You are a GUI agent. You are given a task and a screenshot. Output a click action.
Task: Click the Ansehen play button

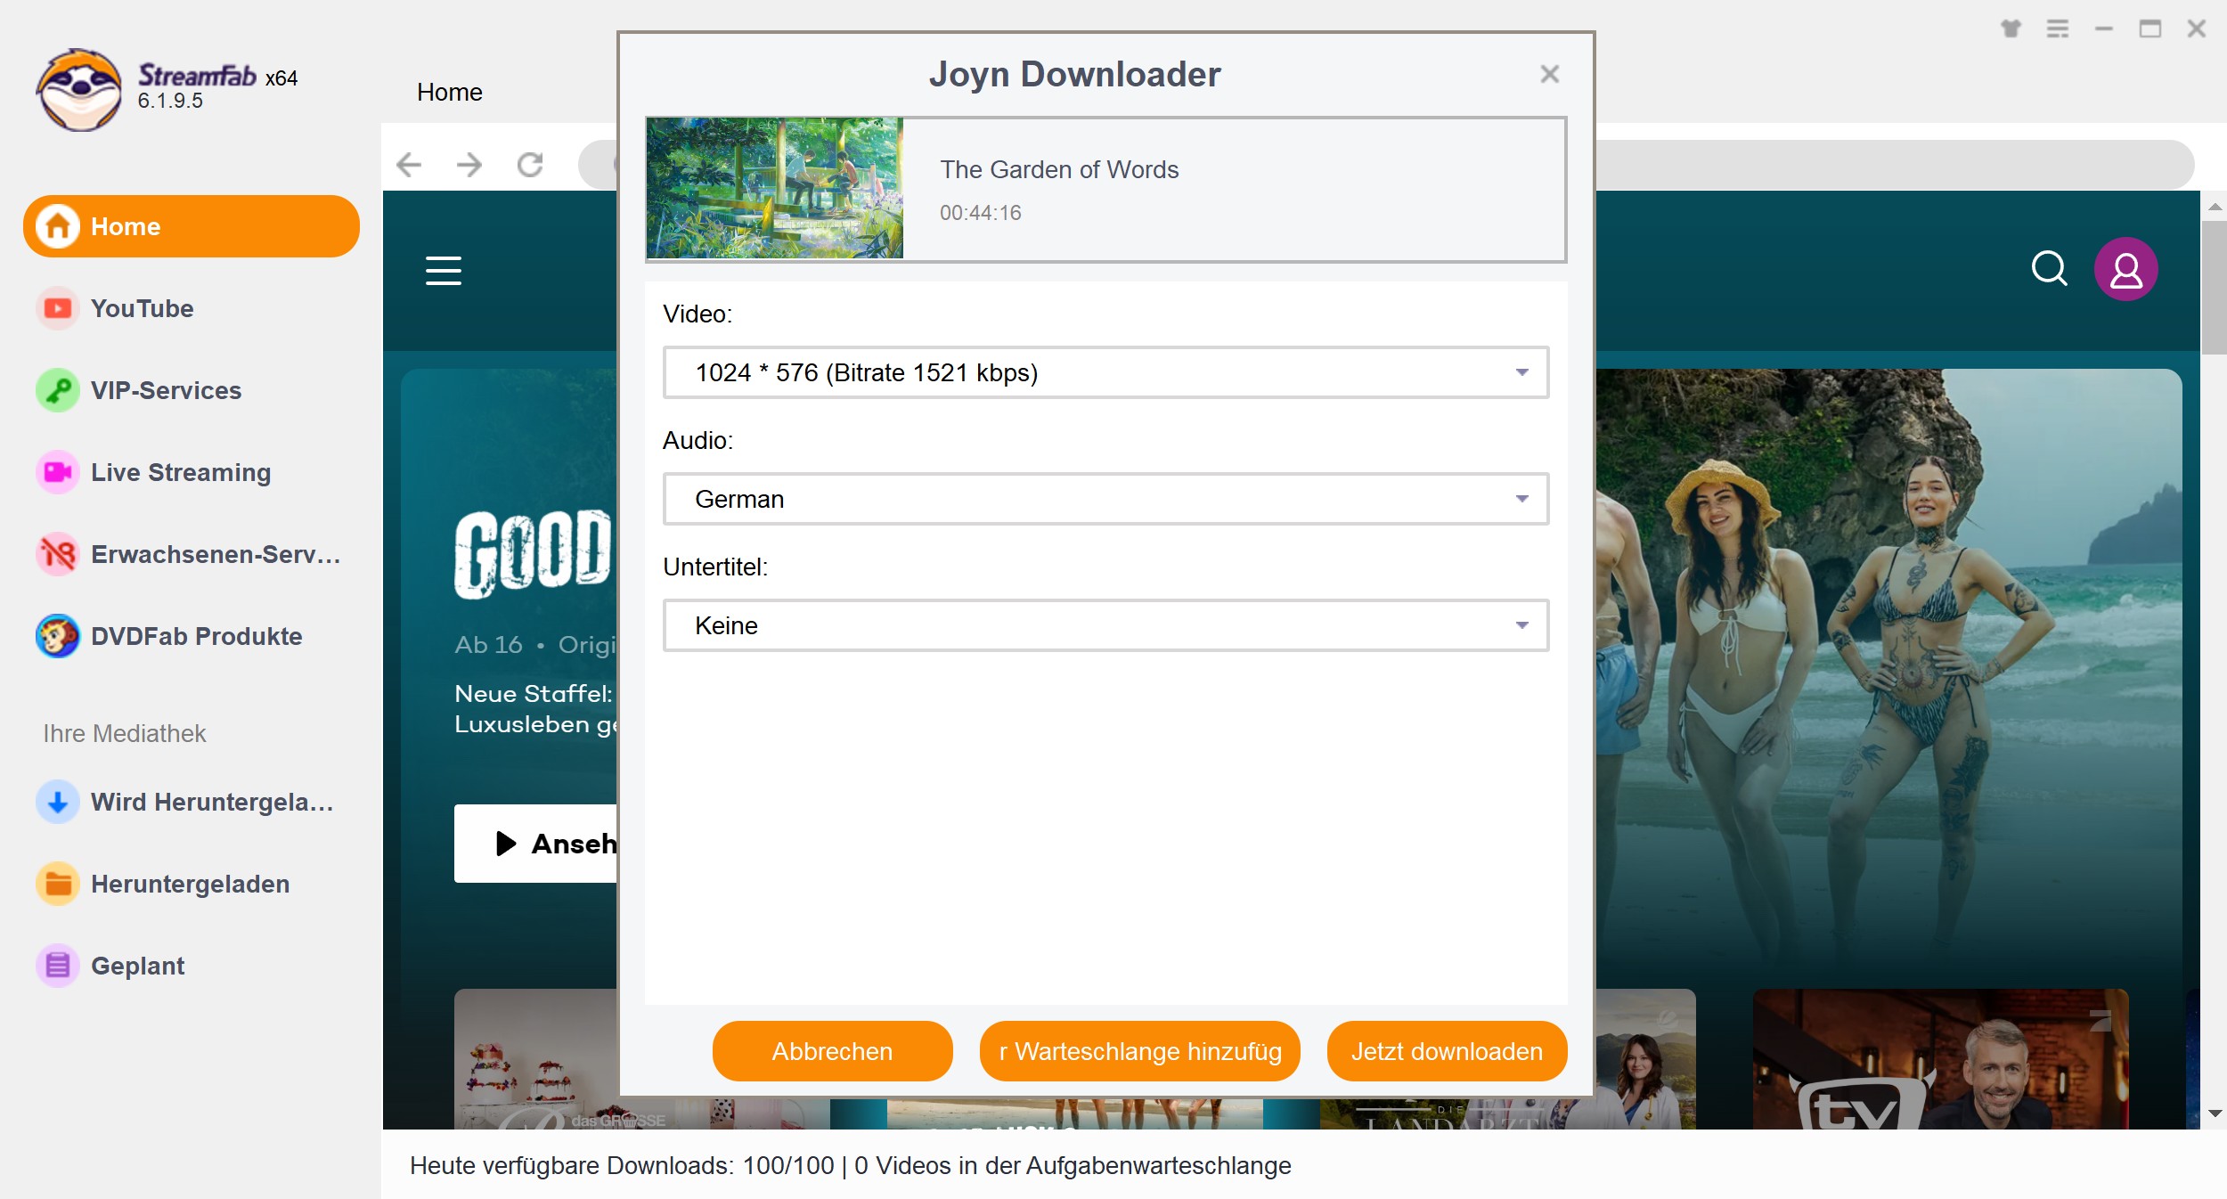click(x=536, y=844)
